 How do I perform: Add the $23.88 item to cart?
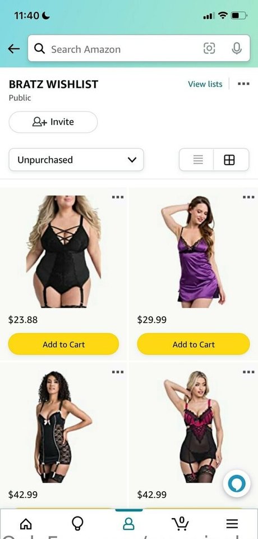coord(63,344)
